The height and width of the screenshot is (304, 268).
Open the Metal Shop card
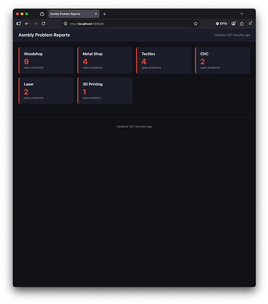(105, 60)
